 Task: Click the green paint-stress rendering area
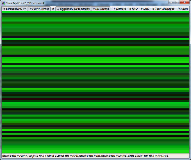(x=95, y=83)
